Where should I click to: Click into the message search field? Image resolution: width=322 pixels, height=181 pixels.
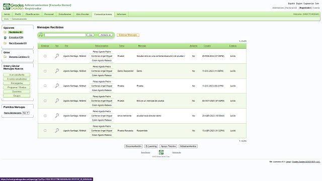click(65, 35)
